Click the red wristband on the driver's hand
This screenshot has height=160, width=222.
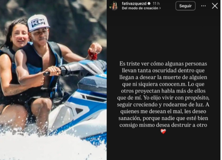(93, 55)
